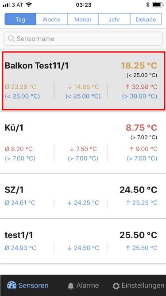Select the Tag time range segment
This screenshot has height=296, width=166.
(20, 19)
